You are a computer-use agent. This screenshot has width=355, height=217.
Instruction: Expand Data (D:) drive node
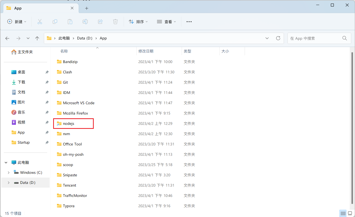coord(9,183)
